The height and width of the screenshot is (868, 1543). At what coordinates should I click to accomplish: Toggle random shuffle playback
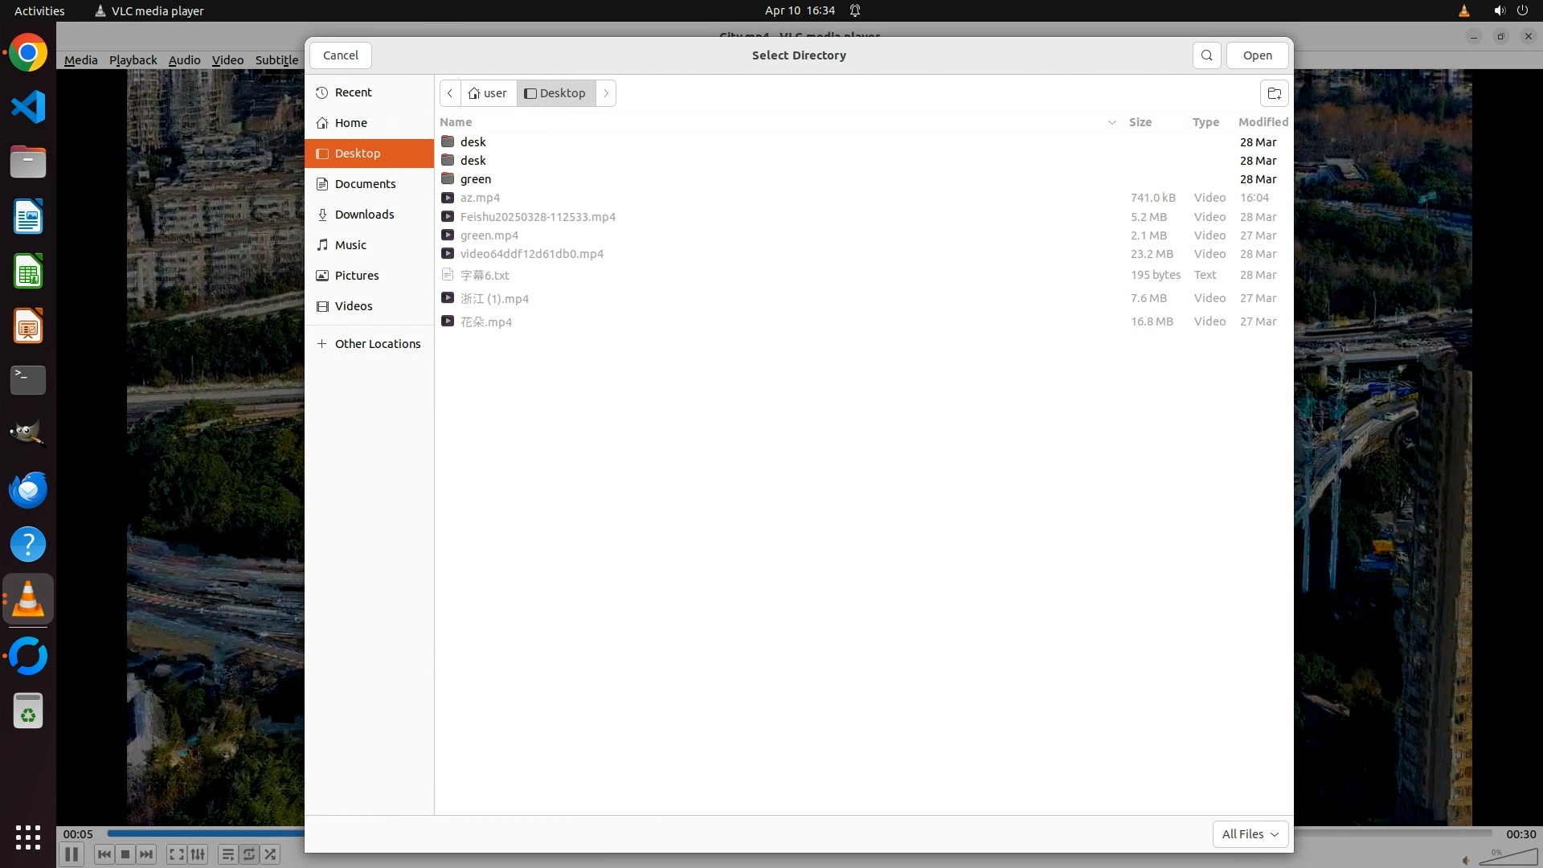click(271, 854)
